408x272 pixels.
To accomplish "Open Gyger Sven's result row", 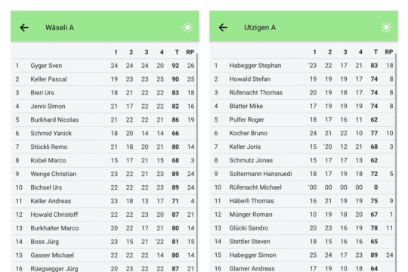I will tap(104, 66).
